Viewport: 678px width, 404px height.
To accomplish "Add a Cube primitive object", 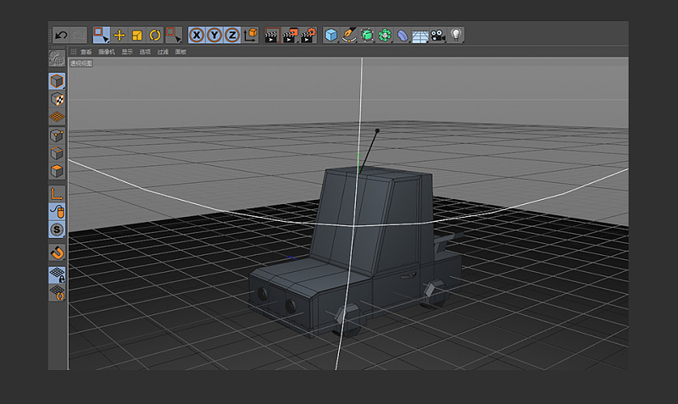I will coord(331,35).
